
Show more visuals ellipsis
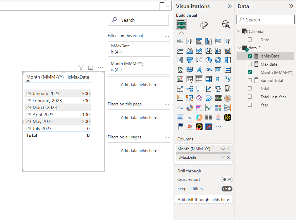click(218, 126)
